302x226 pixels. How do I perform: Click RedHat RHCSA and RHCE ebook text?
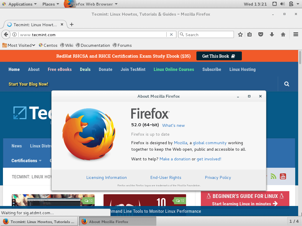click(123, 56)
